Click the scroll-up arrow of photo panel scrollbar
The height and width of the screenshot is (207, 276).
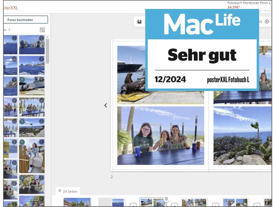click(x=47, y=37)
